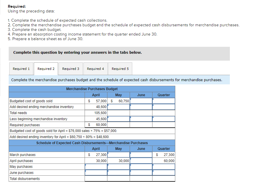This screenshot has width=257, height=184.
Task: Click the Quarter required purchases cell
Action: [x=164, y=124]
